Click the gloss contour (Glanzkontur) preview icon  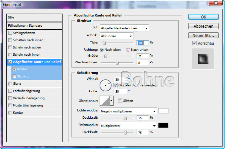(x=105, y=101)
